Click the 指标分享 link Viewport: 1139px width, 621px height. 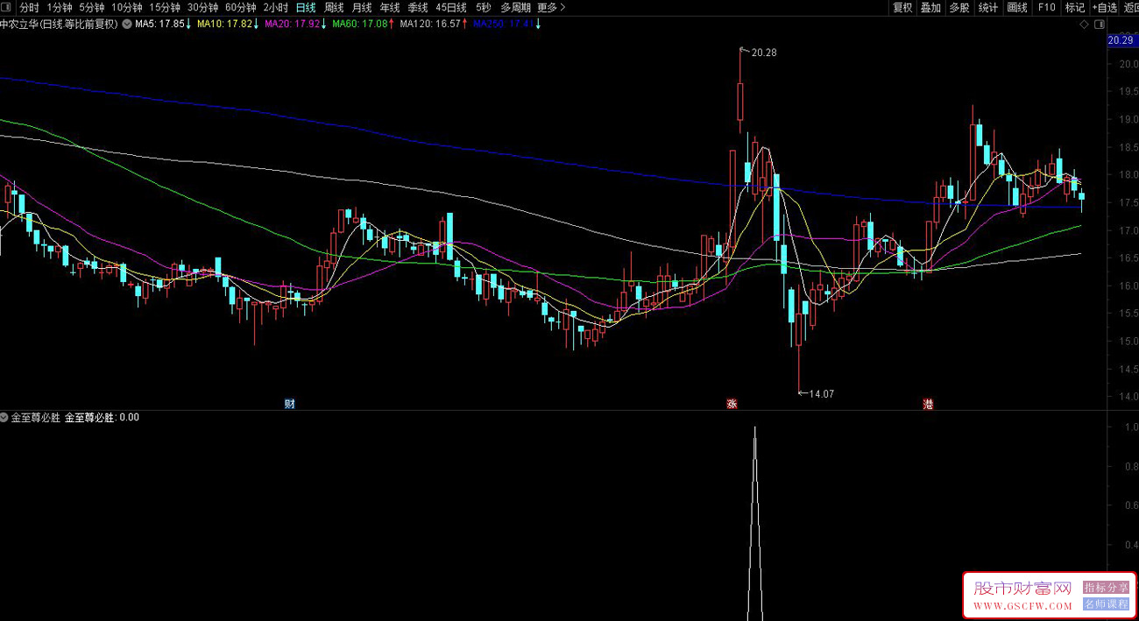[1106, 587]
